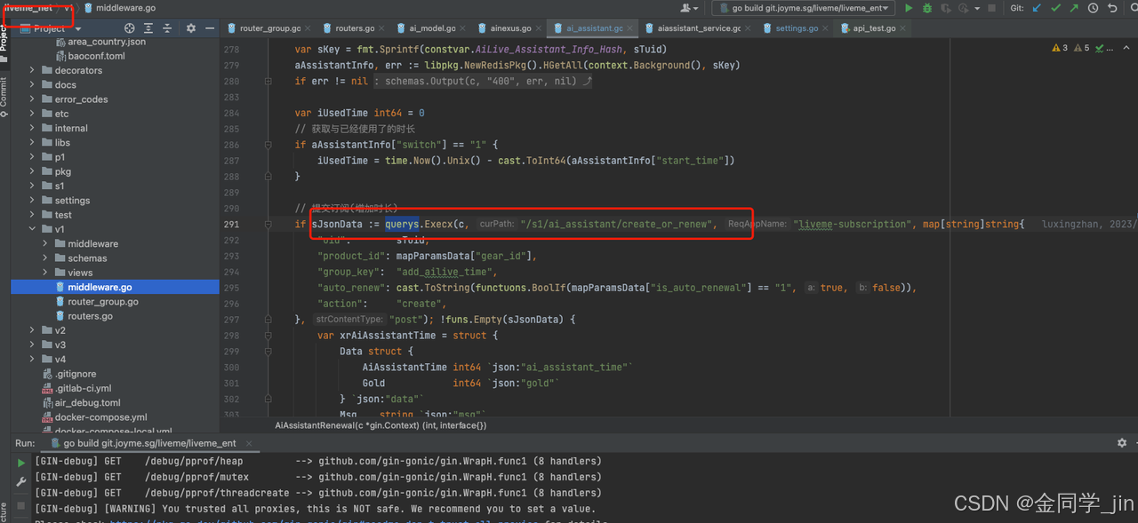This screenshot has height=523, width=1138.
Task: Run with coverage icon in toolbar
Action: [x=947, y=8]
